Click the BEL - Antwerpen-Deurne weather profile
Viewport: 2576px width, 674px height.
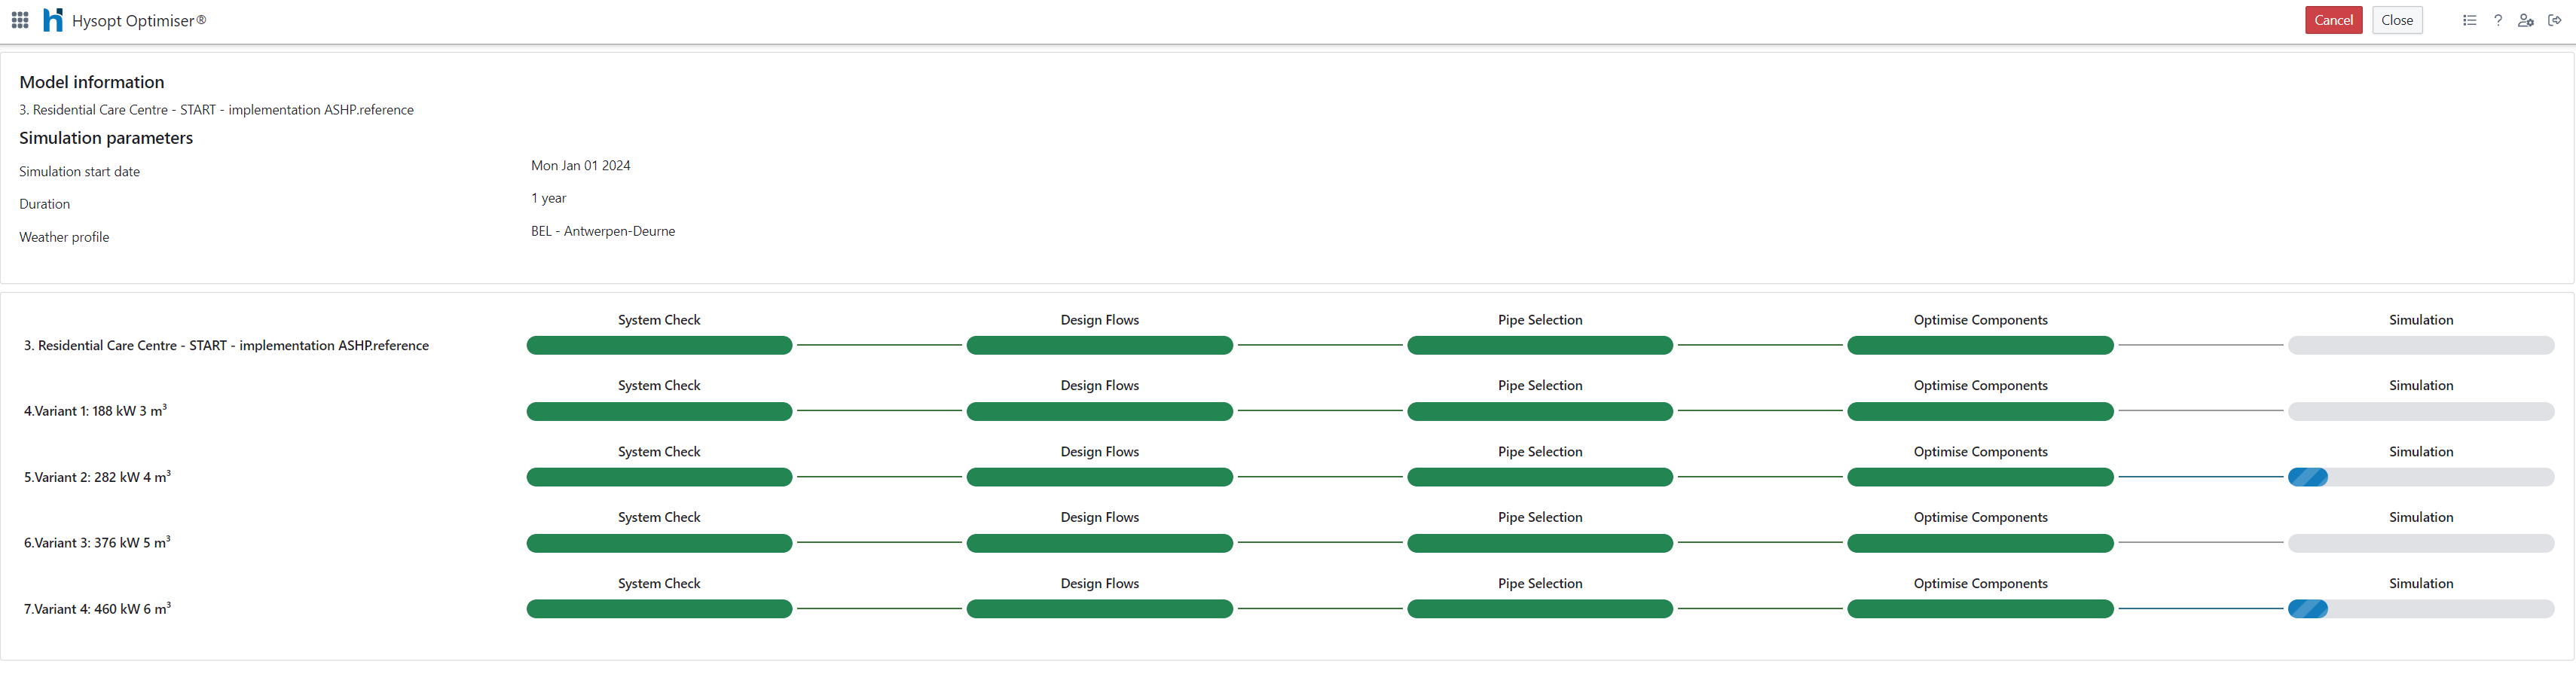point(602,231)
